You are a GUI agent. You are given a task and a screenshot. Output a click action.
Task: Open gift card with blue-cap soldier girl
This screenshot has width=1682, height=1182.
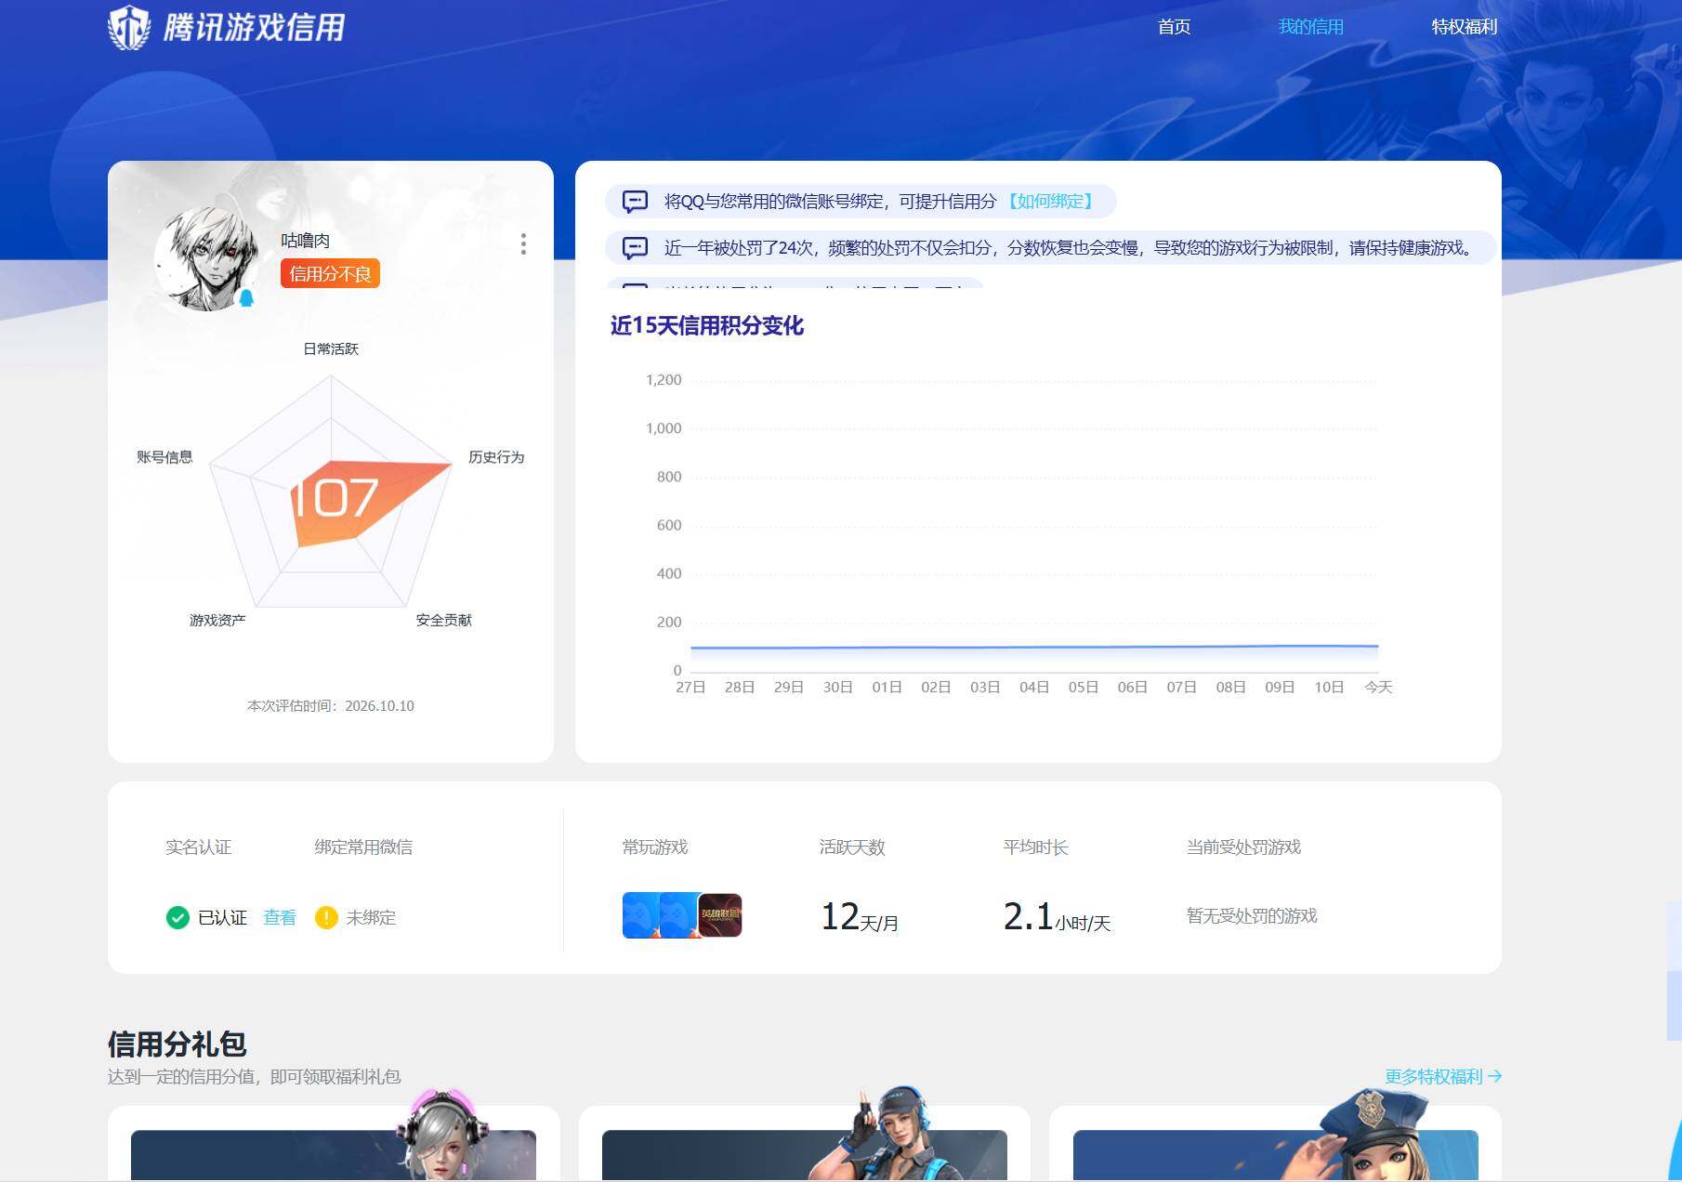(805, 1144)
